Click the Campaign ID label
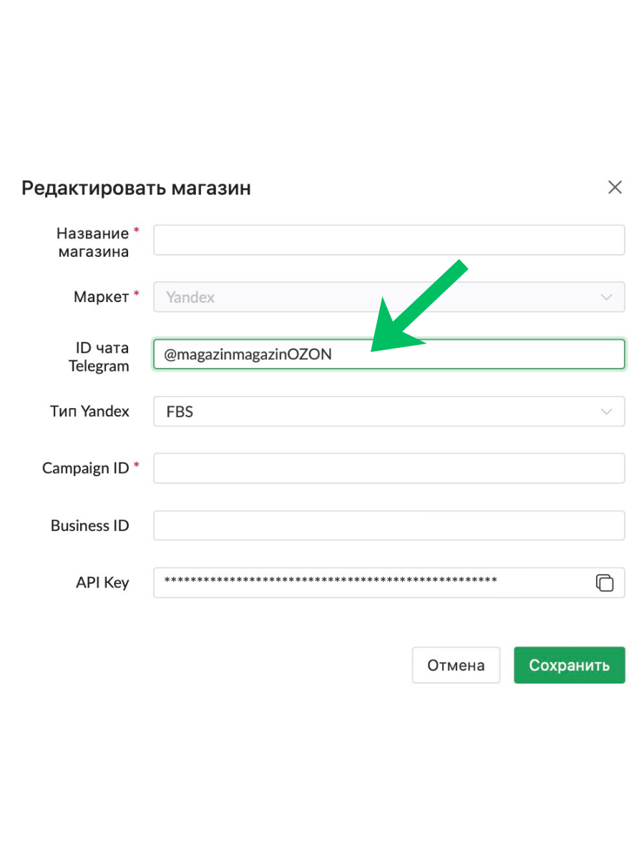The width and height of the screenshot is (644, 859). coord(86,468)
